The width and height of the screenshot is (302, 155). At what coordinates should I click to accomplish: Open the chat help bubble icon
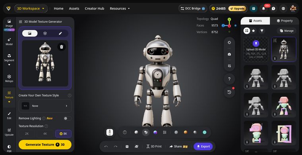pyautogui.click(x=273, y=8)
